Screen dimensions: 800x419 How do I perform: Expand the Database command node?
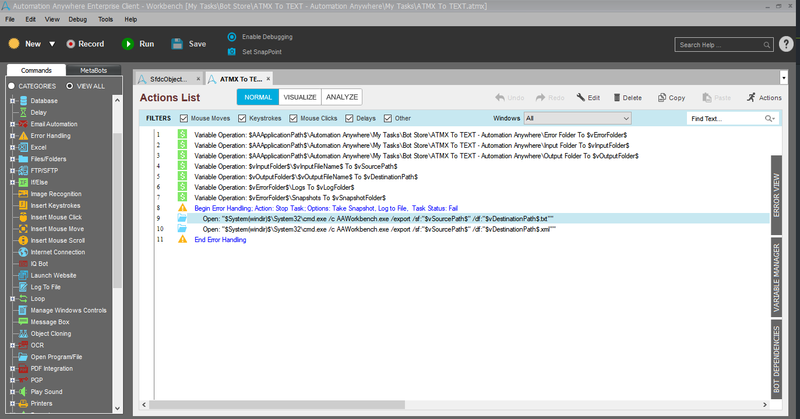point(12,101)
